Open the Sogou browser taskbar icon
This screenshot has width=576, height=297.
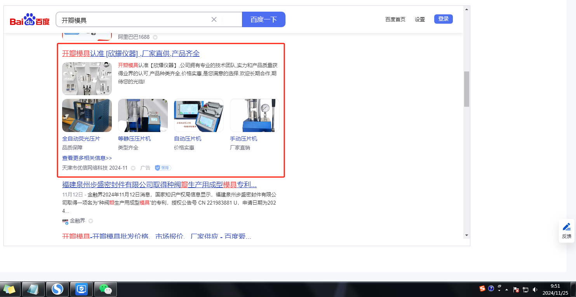(x=57, y=289)
